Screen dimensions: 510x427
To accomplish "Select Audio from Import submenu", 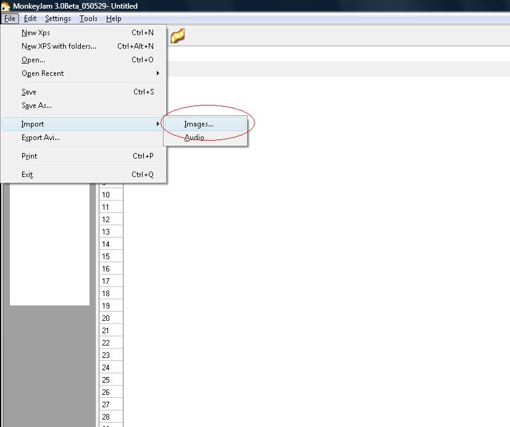I will pos(205,138).
